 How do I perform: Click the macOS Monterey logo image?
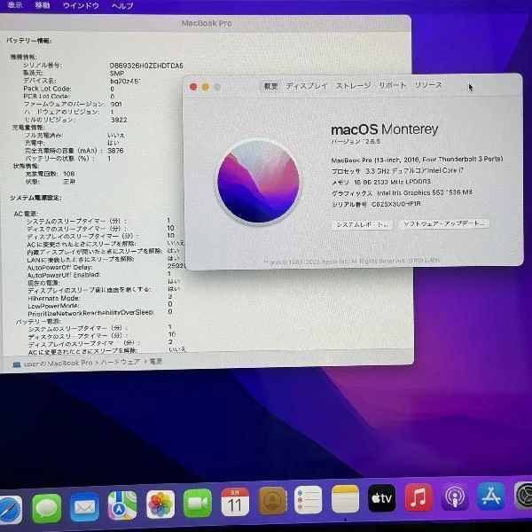tap(258, 181)
